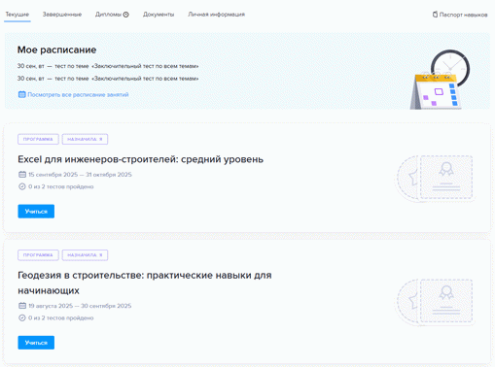The width and height of the screenshot is (495, 367).
Task: Click the ПРОГРАММА tag on Геодезия course
Action: pyautogui.click(x=38, y=255)
